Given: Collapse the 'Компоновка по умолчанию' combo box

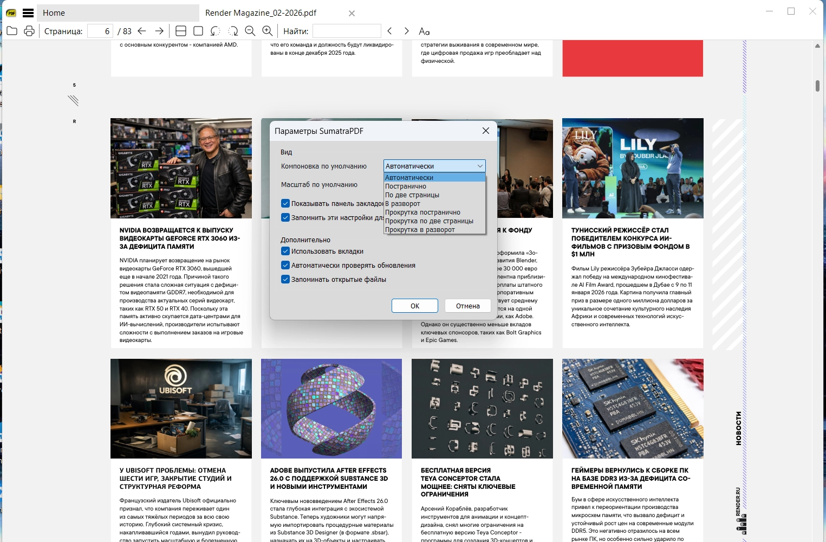Looking at the screenshot, I should [479, 166].
